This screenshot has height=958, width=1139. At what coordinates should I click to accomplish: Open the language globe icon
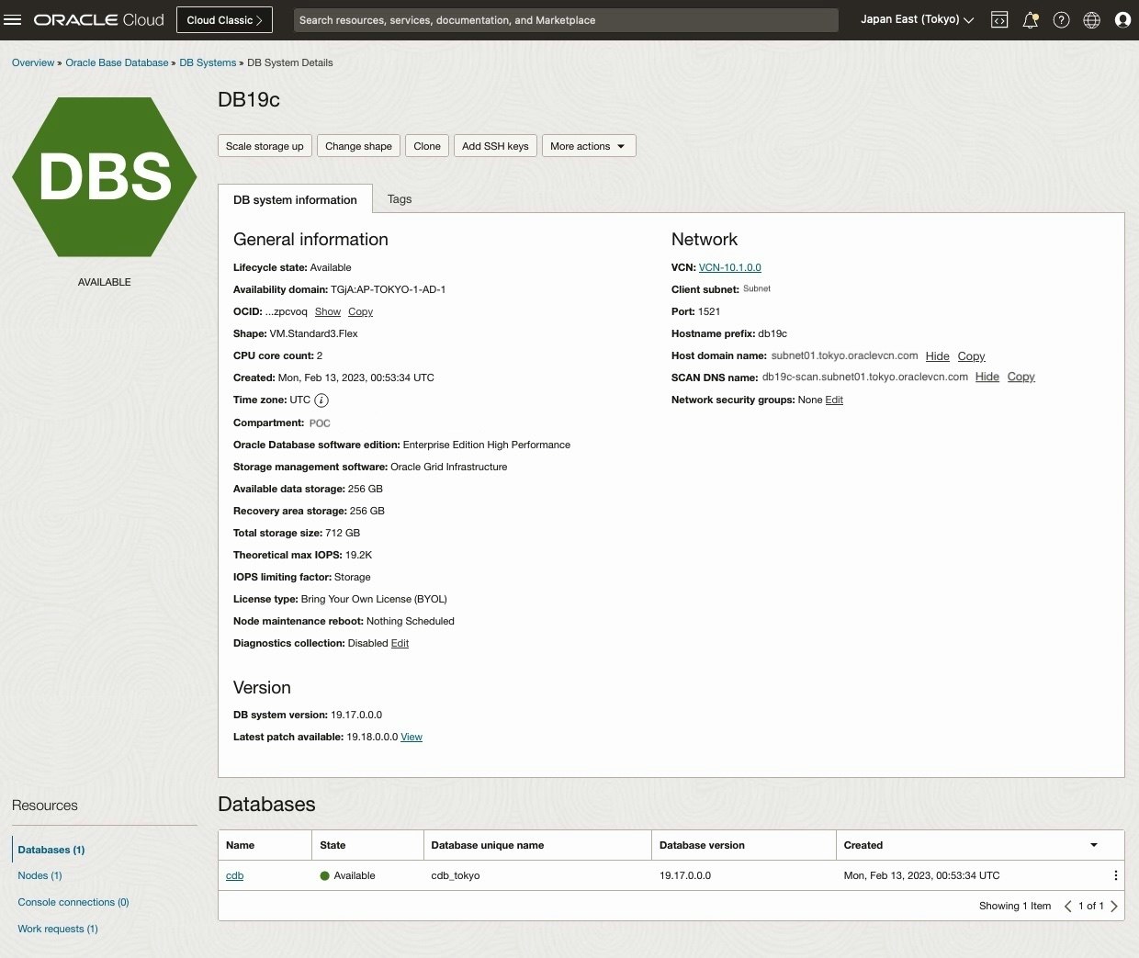tap(1091, 19)
